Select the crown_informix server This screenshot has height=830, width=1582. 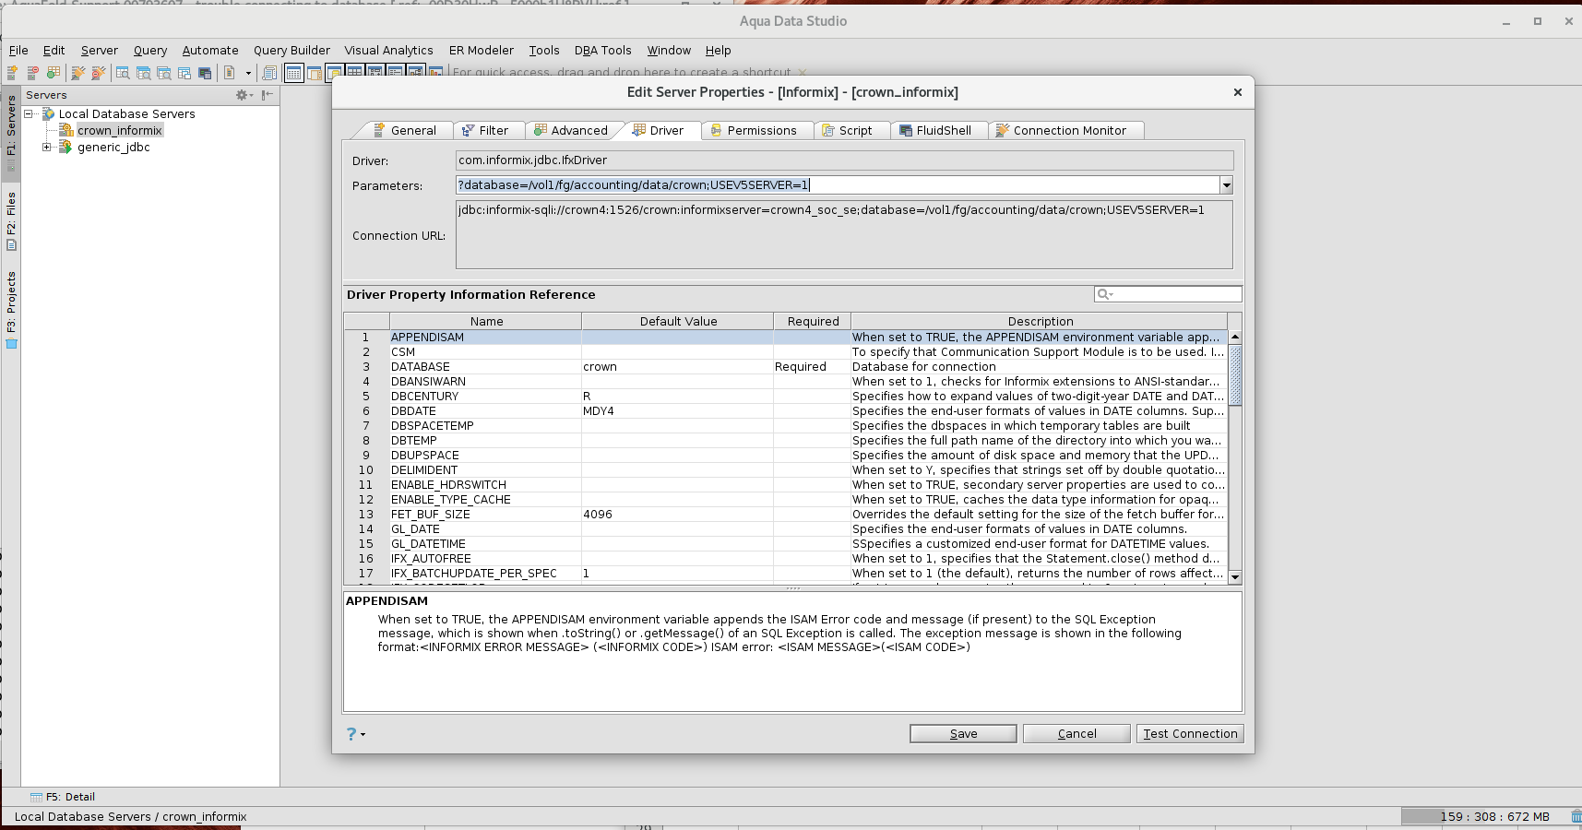click(x=119, y=131)
